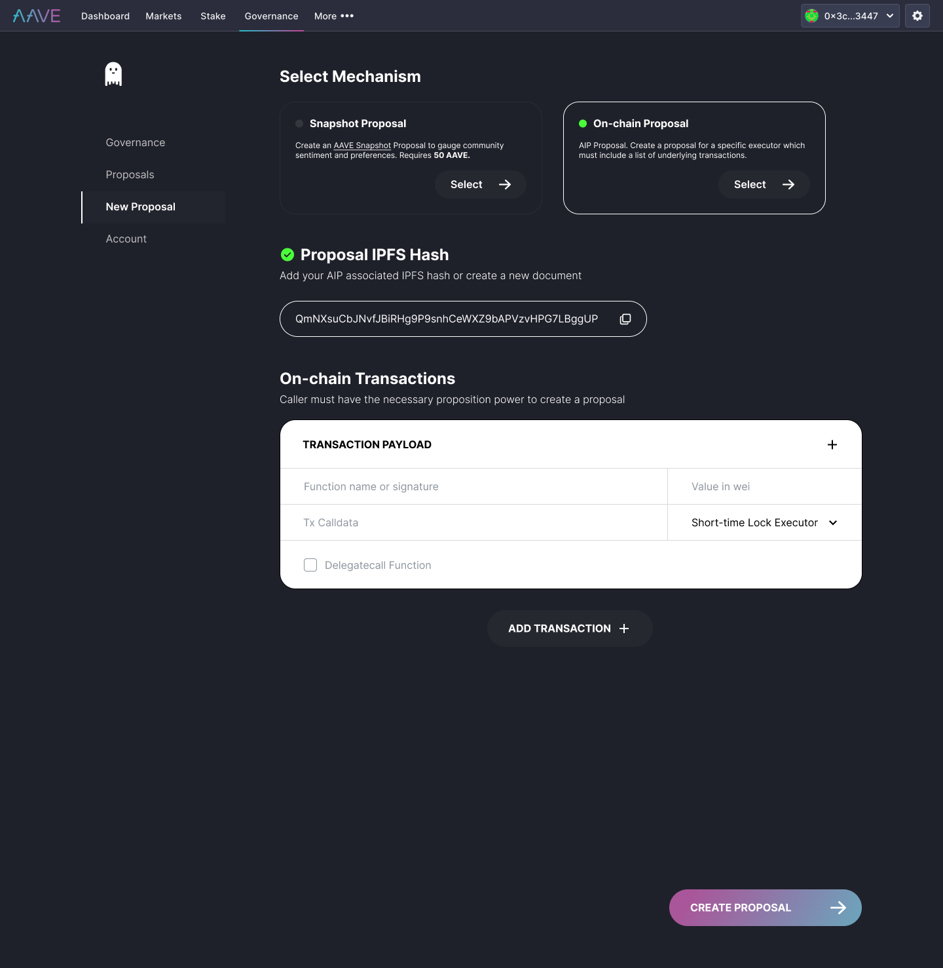This screenshot has width=943, height=968.
Task: Click Select on Snapshot Proposal card
Action: (x=481, y=184)
